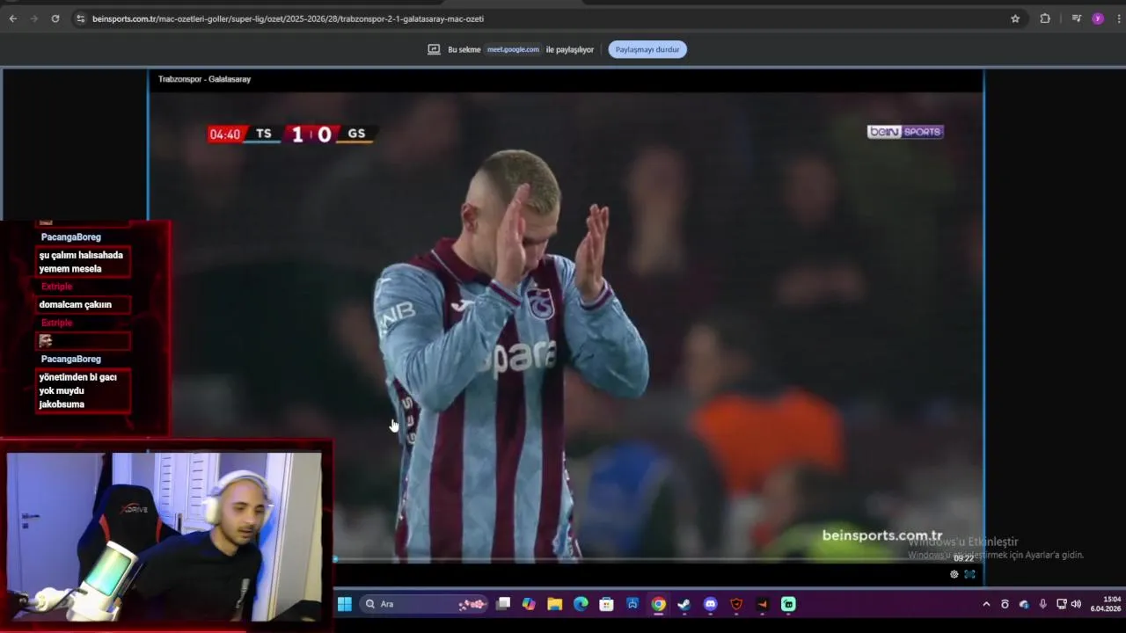Open the media controls icon in Chrome toolbar

tap(1076, 18)
